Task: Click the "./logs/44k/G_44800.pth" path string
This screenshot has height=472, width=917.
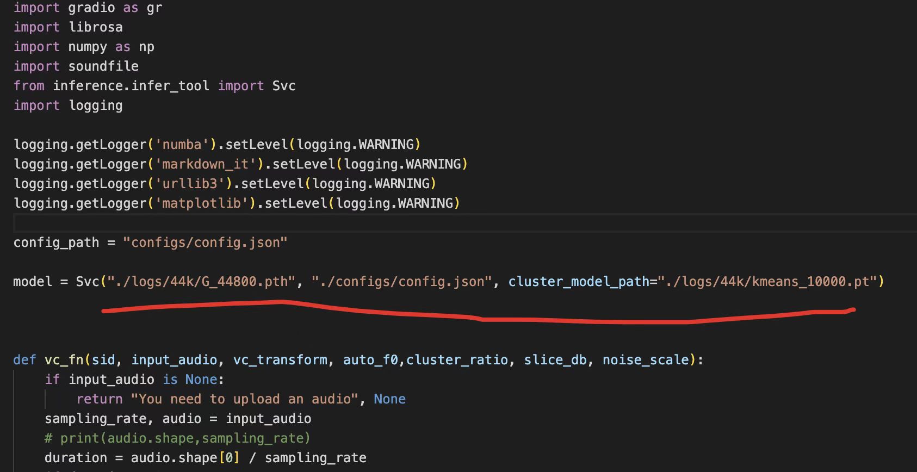Action: (x=201, y=282)
